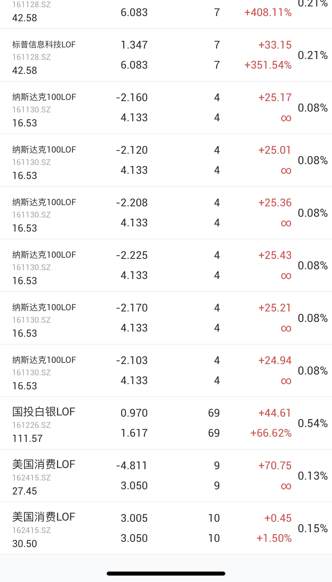332x582 pixels.
Task: Tap the 0.54% position ratio
Action: (x=313, y=423)
